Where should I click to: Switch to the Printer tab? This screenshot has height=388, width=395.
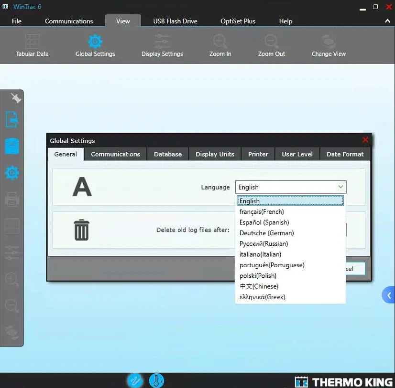point(258,154)
